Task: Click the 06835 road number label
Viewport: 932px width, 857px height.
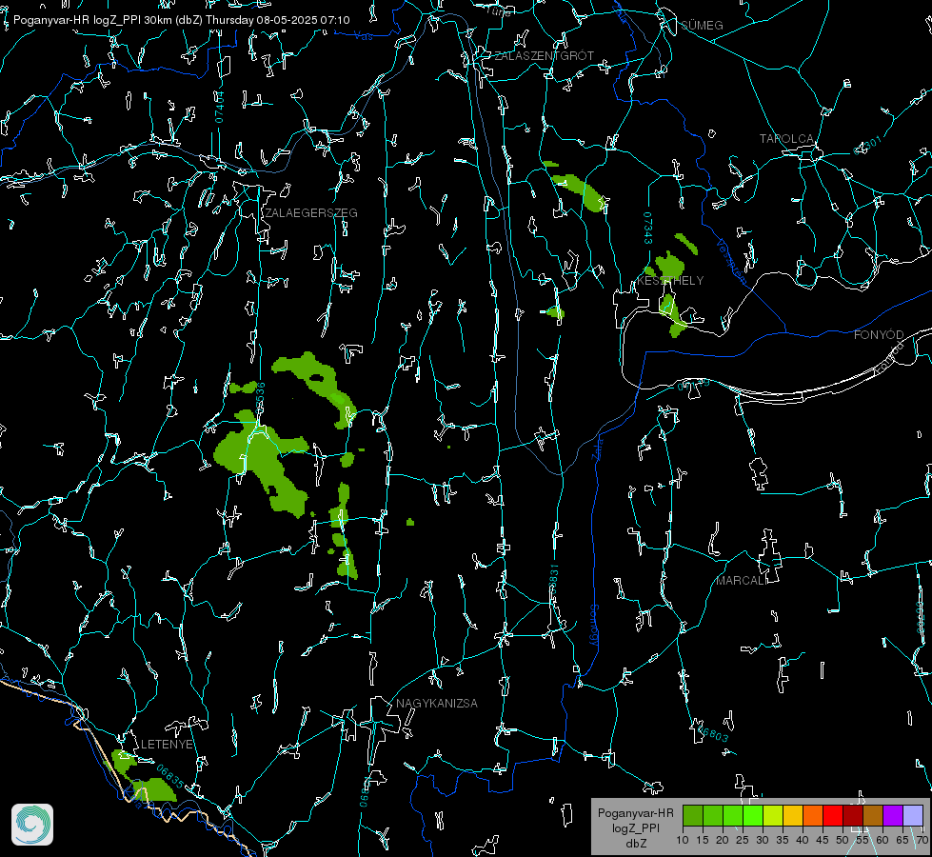Action: coord(170,775)
